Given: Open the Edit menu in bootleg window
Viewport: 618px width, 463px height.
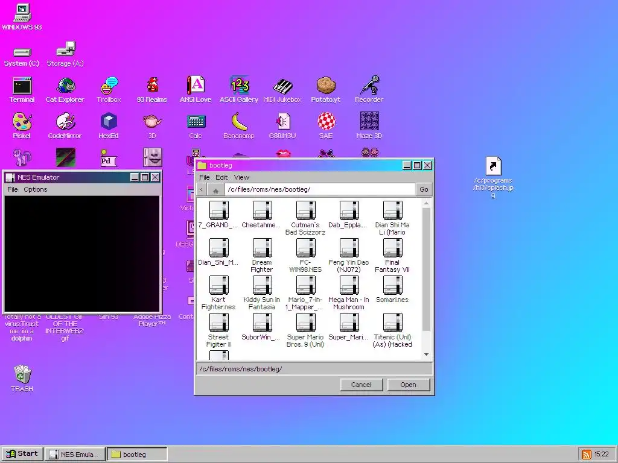Looking at the screenshot, I should [x=221, y=177].
